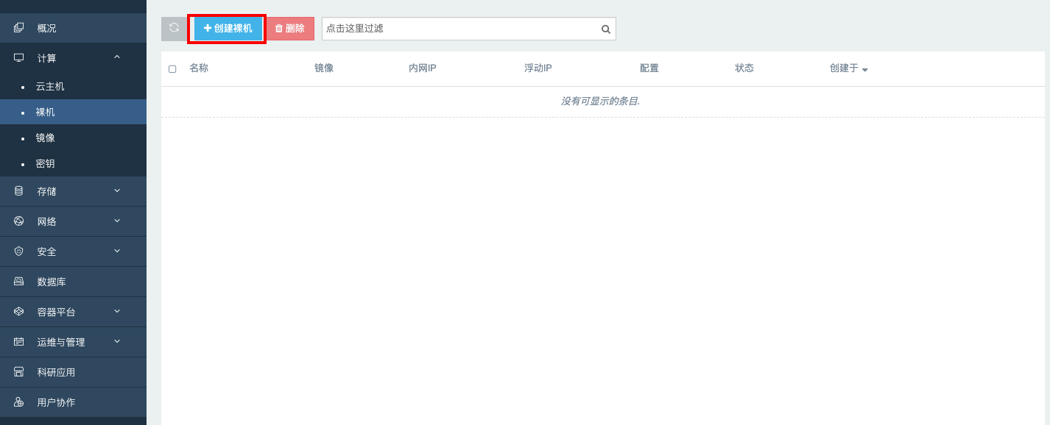Click the 配置 column header
Screen dimensions: 1050x425
(649, 68)
